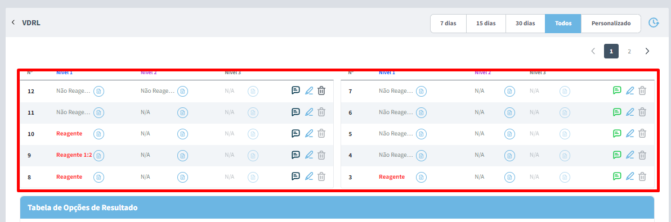This screenshot has width=671, height=222.
Task: Open comment icon for row 9
Action: click(296, 155)
